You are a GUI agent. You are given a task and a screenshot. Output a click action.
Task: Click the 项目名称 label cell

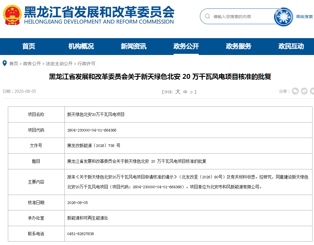click(36, 114)
